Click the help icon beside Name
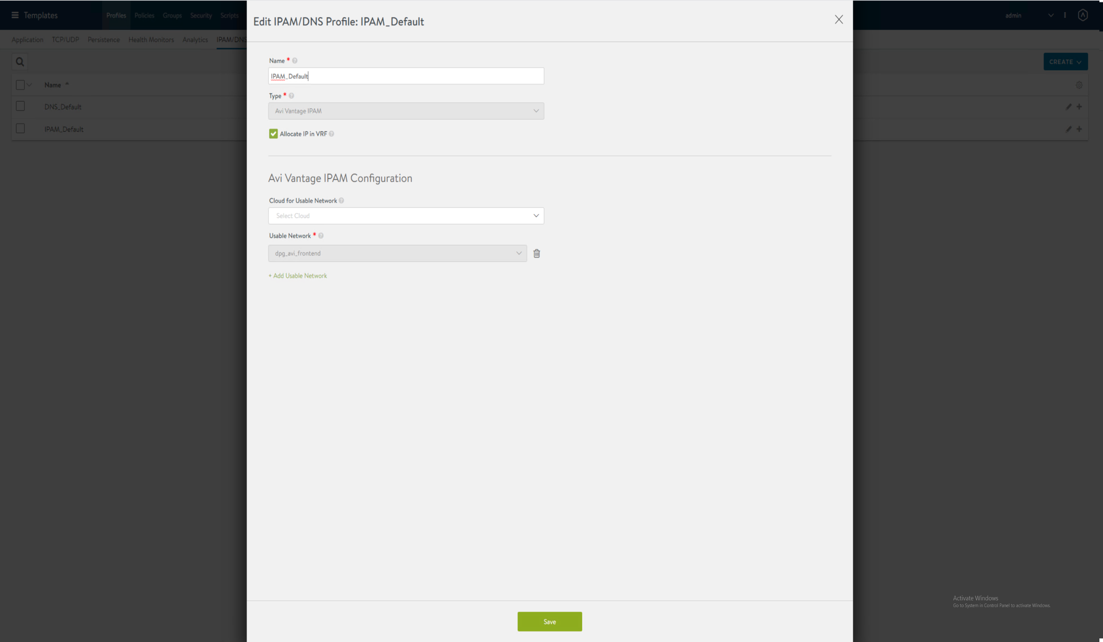This screenshot has width=1103, height=642. pos(295,61)
